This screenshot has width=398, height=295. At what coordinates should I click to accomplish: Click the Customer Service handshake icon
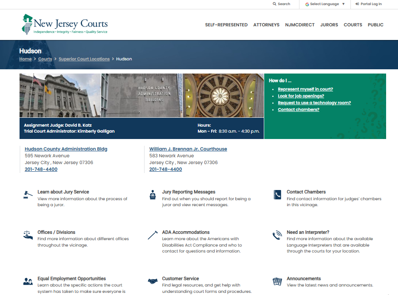(x=152, y=281)
